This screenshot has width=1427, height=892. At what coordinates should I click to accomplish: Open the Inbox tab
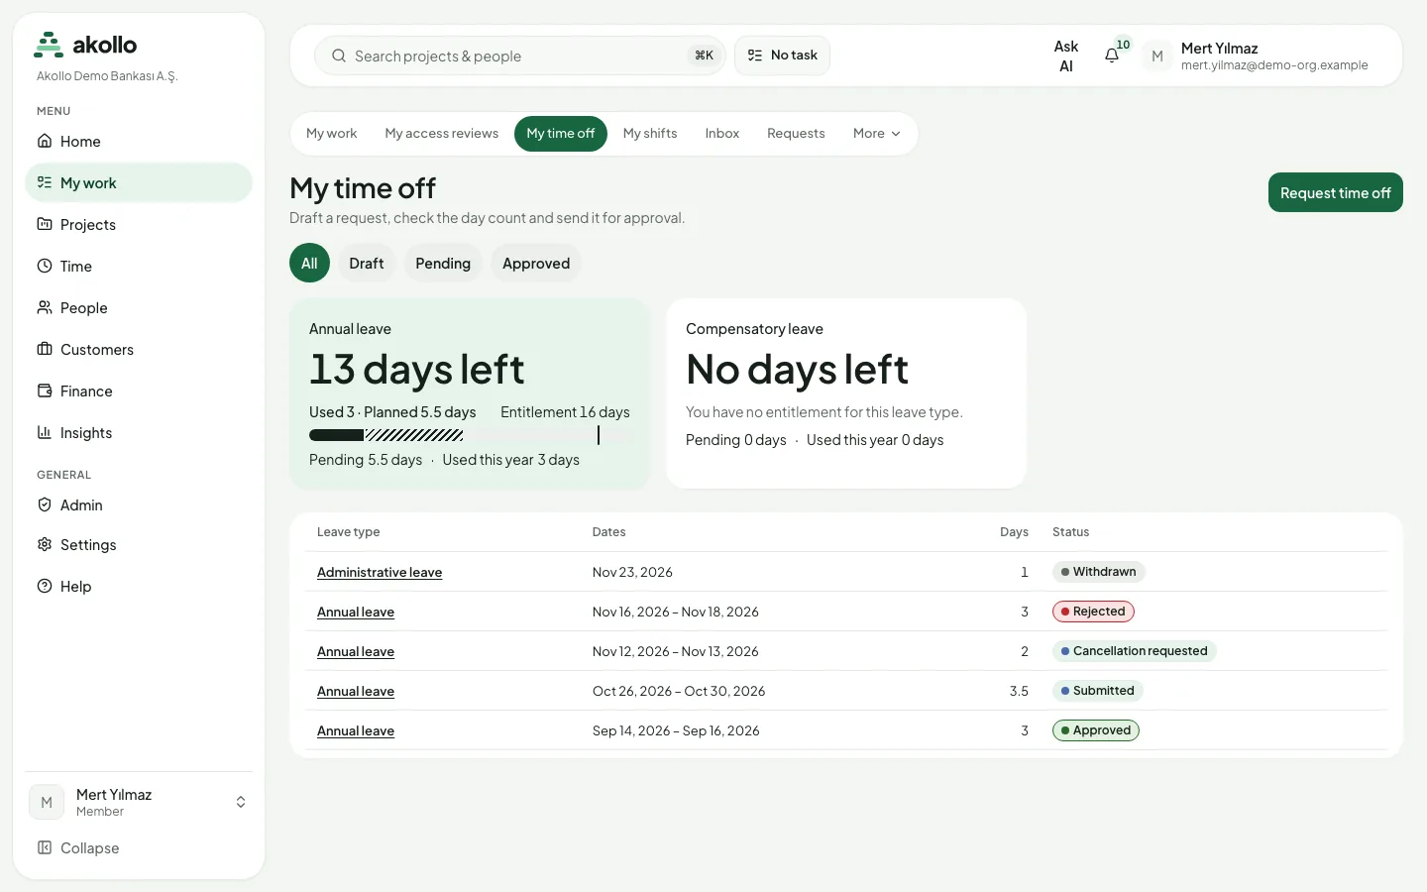(x=722, y=134)
